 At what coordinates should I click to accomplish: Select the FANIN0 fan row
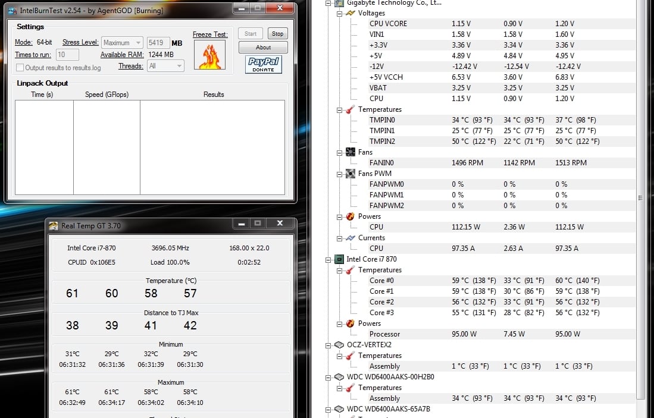[381, 163]
